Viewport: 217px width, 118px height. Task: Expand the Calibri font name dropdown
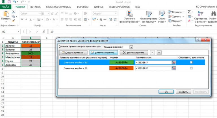click(x=40, y=14)
